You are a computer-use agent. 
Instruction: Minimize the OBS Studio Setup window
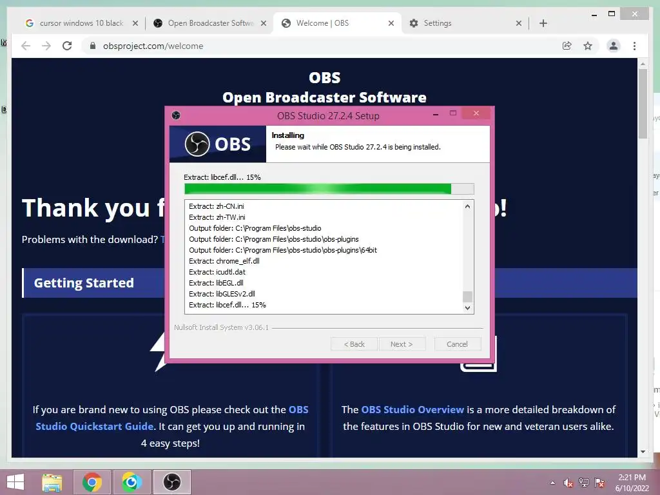coord(436,114)
